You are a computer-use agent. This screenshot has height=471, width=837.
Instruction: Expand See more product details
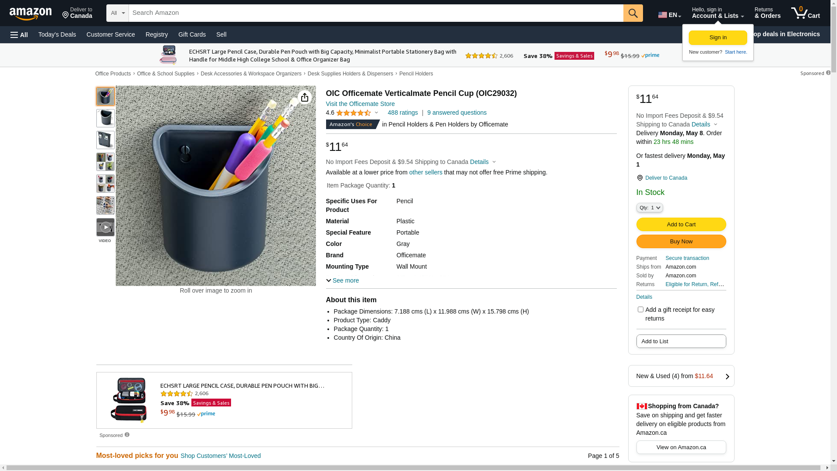(343, 280)
